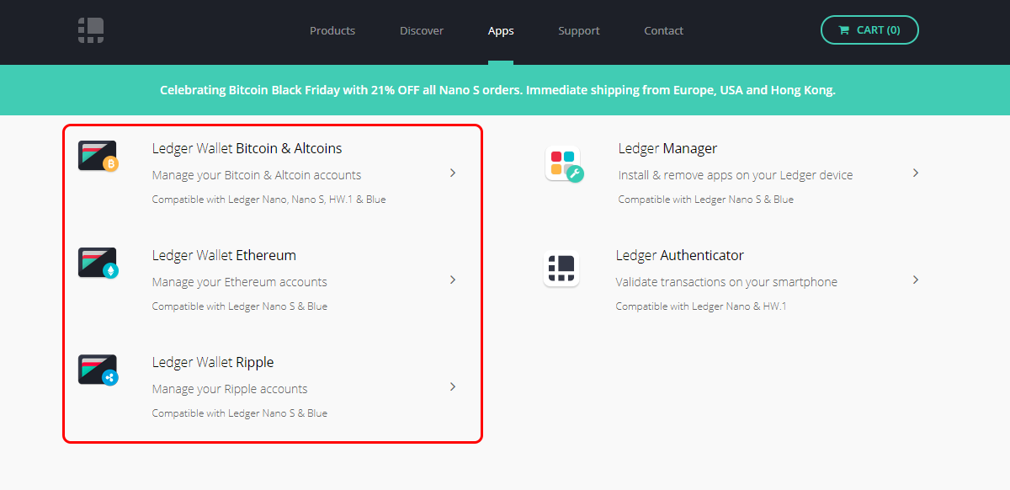The height and width of the screenshot is (490, 1010).
Task: Expand the Bitcoin & Altcoins chevron arrow
Action: [x=453, y=173]
